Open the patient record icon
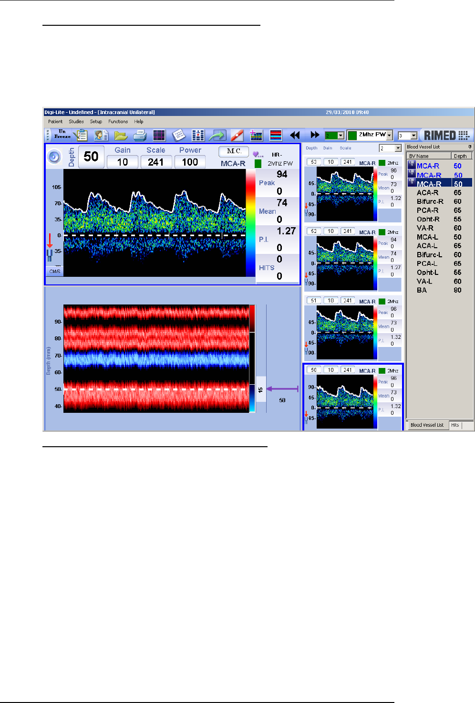Viewport: 475px width, 703px height. coord(101,136)
